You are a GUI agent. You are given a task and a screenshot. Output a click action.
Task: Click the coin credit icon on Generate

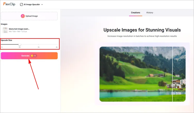32,56
